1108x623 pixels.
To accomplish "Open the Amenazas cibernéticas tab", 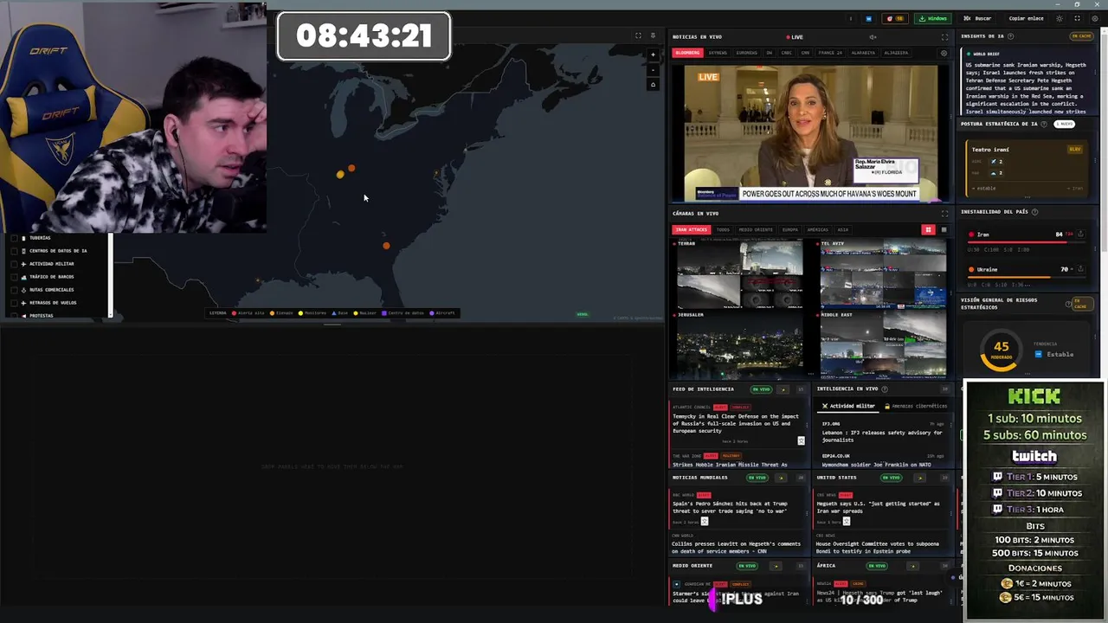I will (914, 406).
